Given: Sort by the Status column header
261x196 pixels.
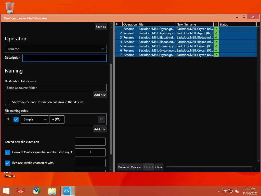Looking at the screenshot, I should click(x=238, y=24).
